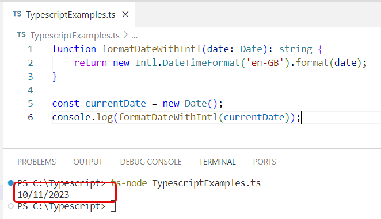381x219 pixels.
Task: Click the hollow prompt indicator circle in terminal
Action: [x=11, y=206]
